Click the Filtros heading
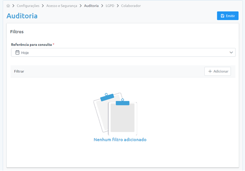The image size is (245, 171). pos(17,32)
